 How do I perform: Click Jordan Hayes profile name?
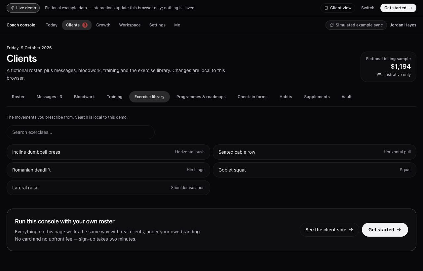(403, 25)
